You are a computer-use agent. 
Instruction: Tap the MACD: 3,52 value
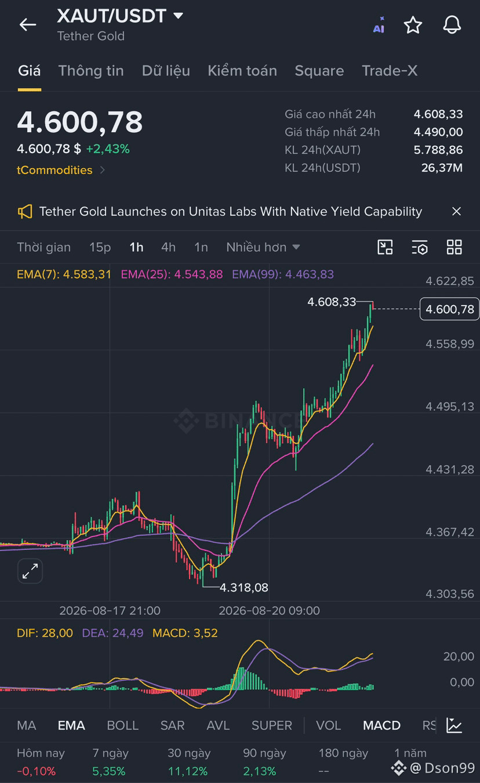185,633
